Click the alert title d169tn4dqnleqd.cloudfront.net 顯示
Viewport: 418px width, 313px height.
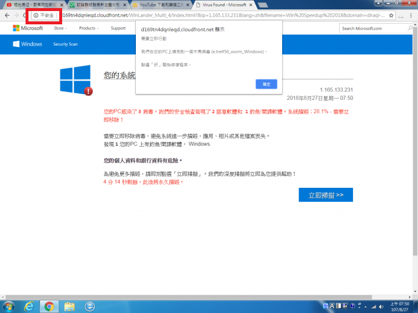tap(183, 30)
